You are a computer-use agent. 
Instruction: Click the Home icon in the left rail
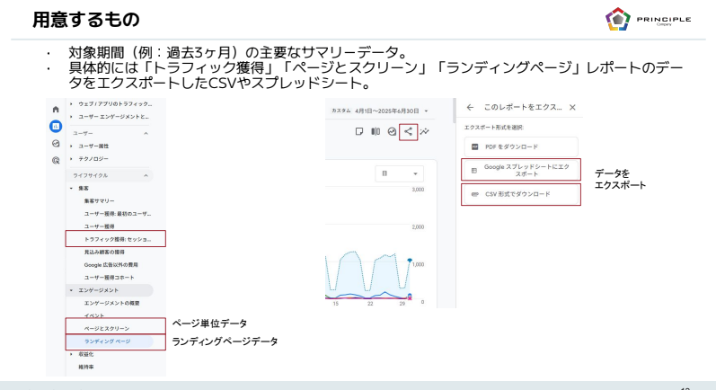tap(55, 109)
